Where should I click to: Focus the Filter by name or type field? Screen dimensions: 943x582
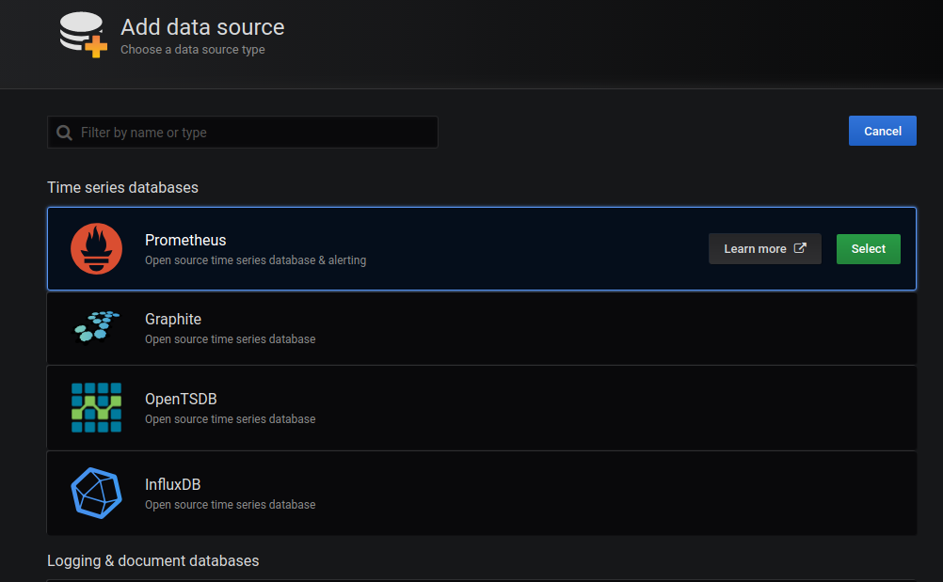[254, 133]
